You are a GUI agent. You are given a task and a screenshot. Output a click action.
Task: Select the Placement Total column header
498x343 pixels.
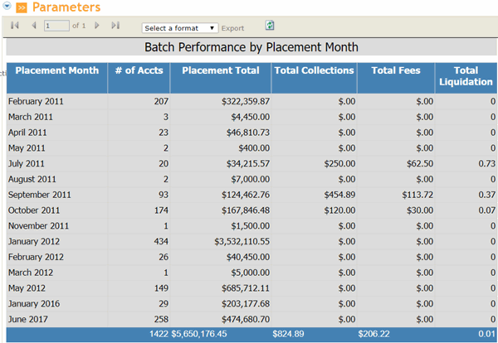(220, 70)
